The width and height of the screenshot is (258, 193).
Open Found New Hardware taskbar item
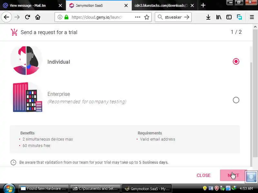tap(43, 188)
